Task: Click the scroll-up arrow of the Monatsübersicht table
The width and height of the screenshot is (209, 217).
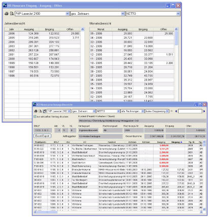Action: [x=176, y=29]
